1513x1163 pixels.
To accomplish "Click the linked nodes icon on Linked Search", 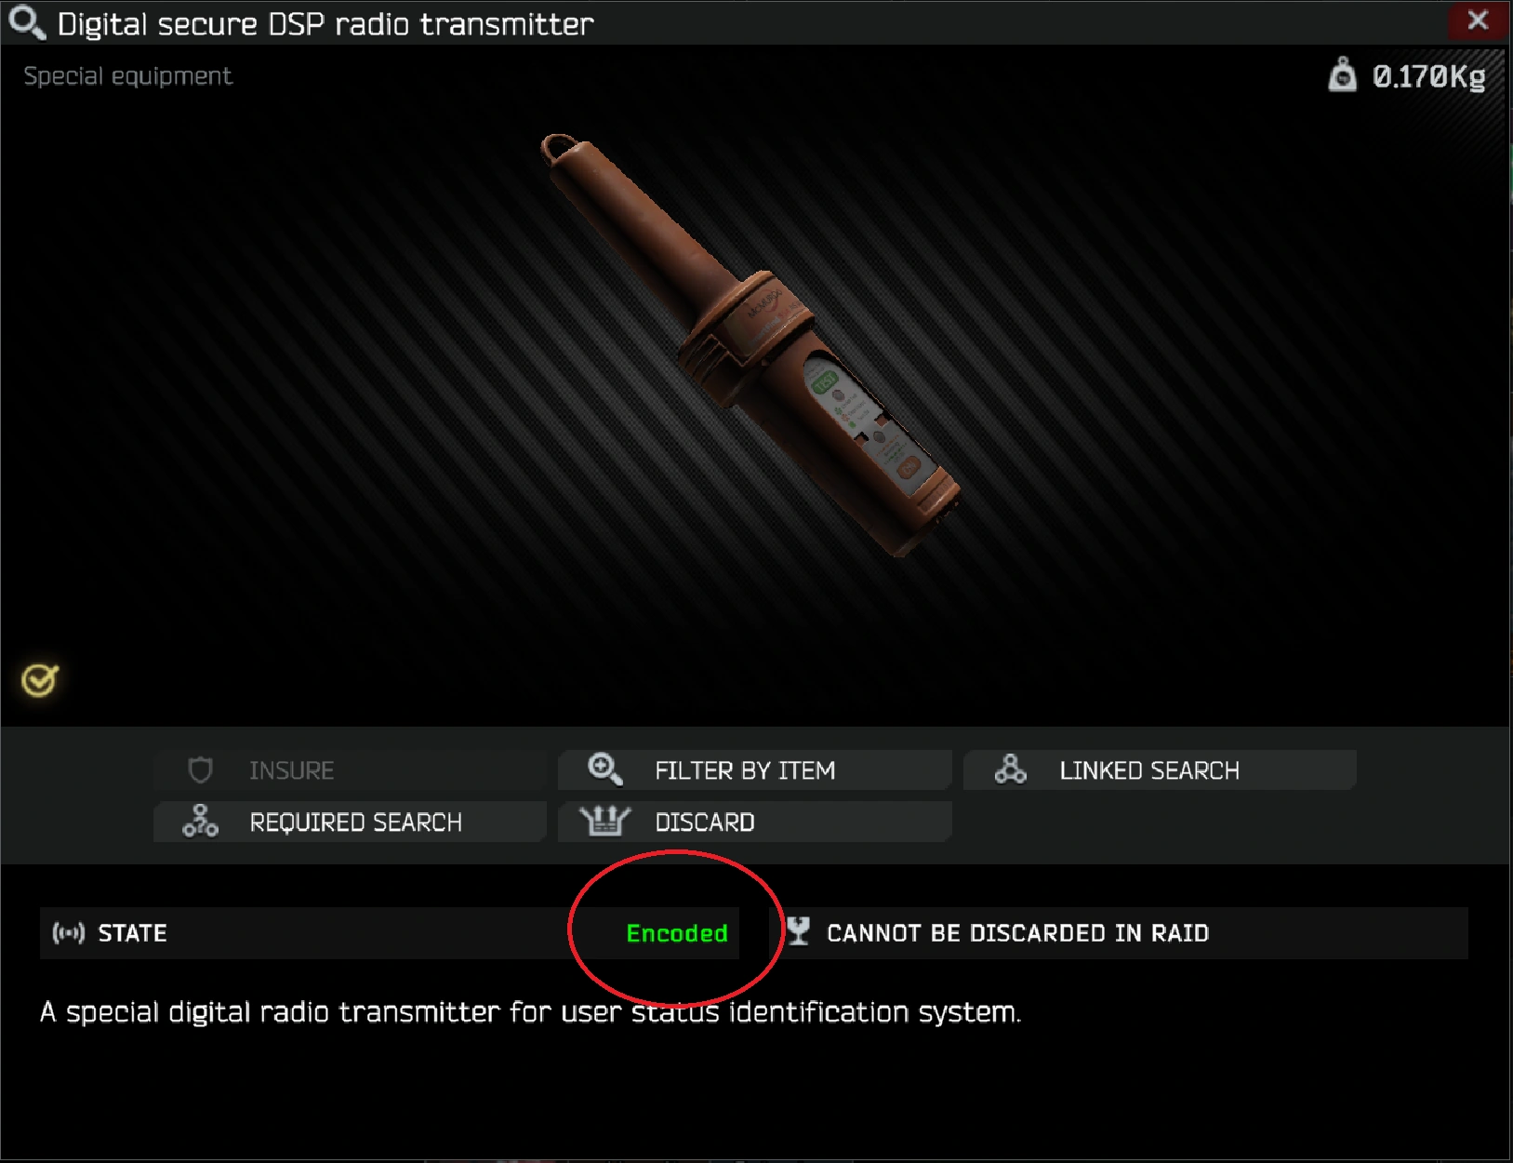I will click(x=1010, y=769).
